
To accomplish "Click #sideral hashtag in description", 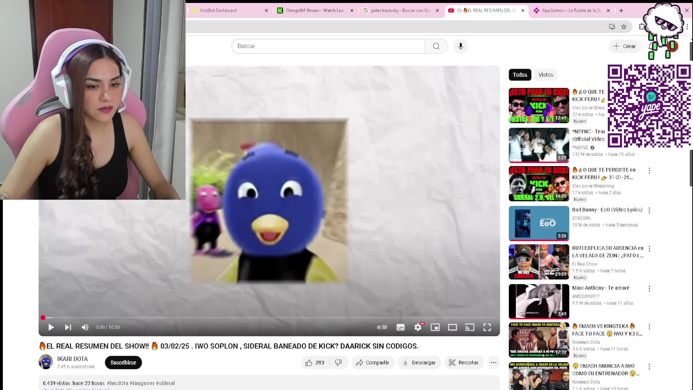I will tap(165, 383).
